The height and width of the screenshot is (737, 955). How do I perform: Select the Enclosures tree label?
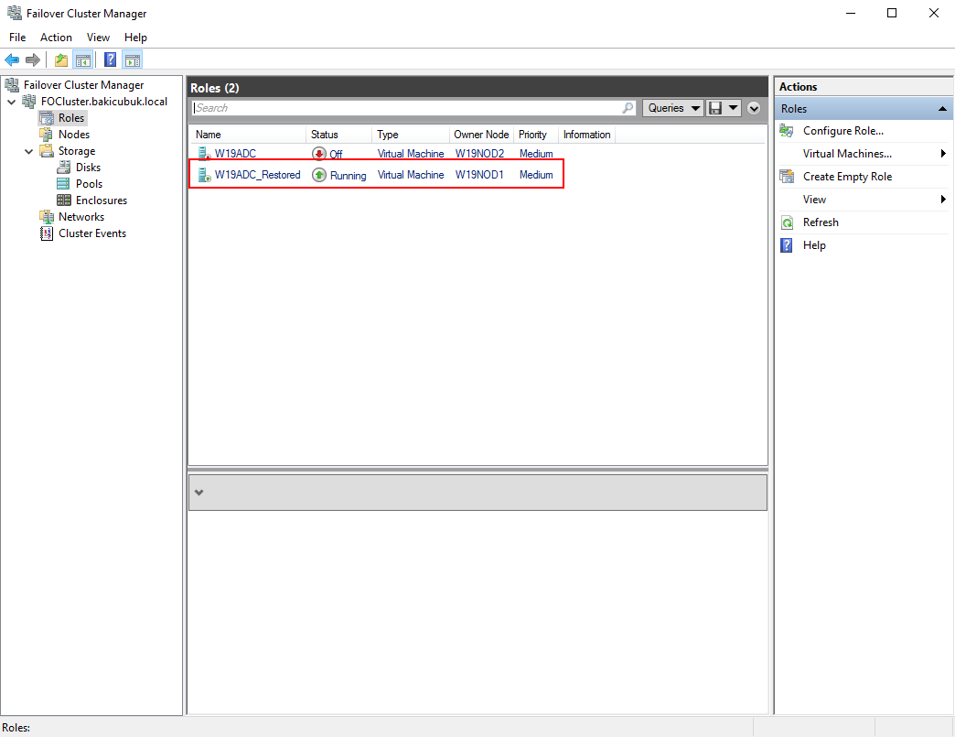pos(102,200)
